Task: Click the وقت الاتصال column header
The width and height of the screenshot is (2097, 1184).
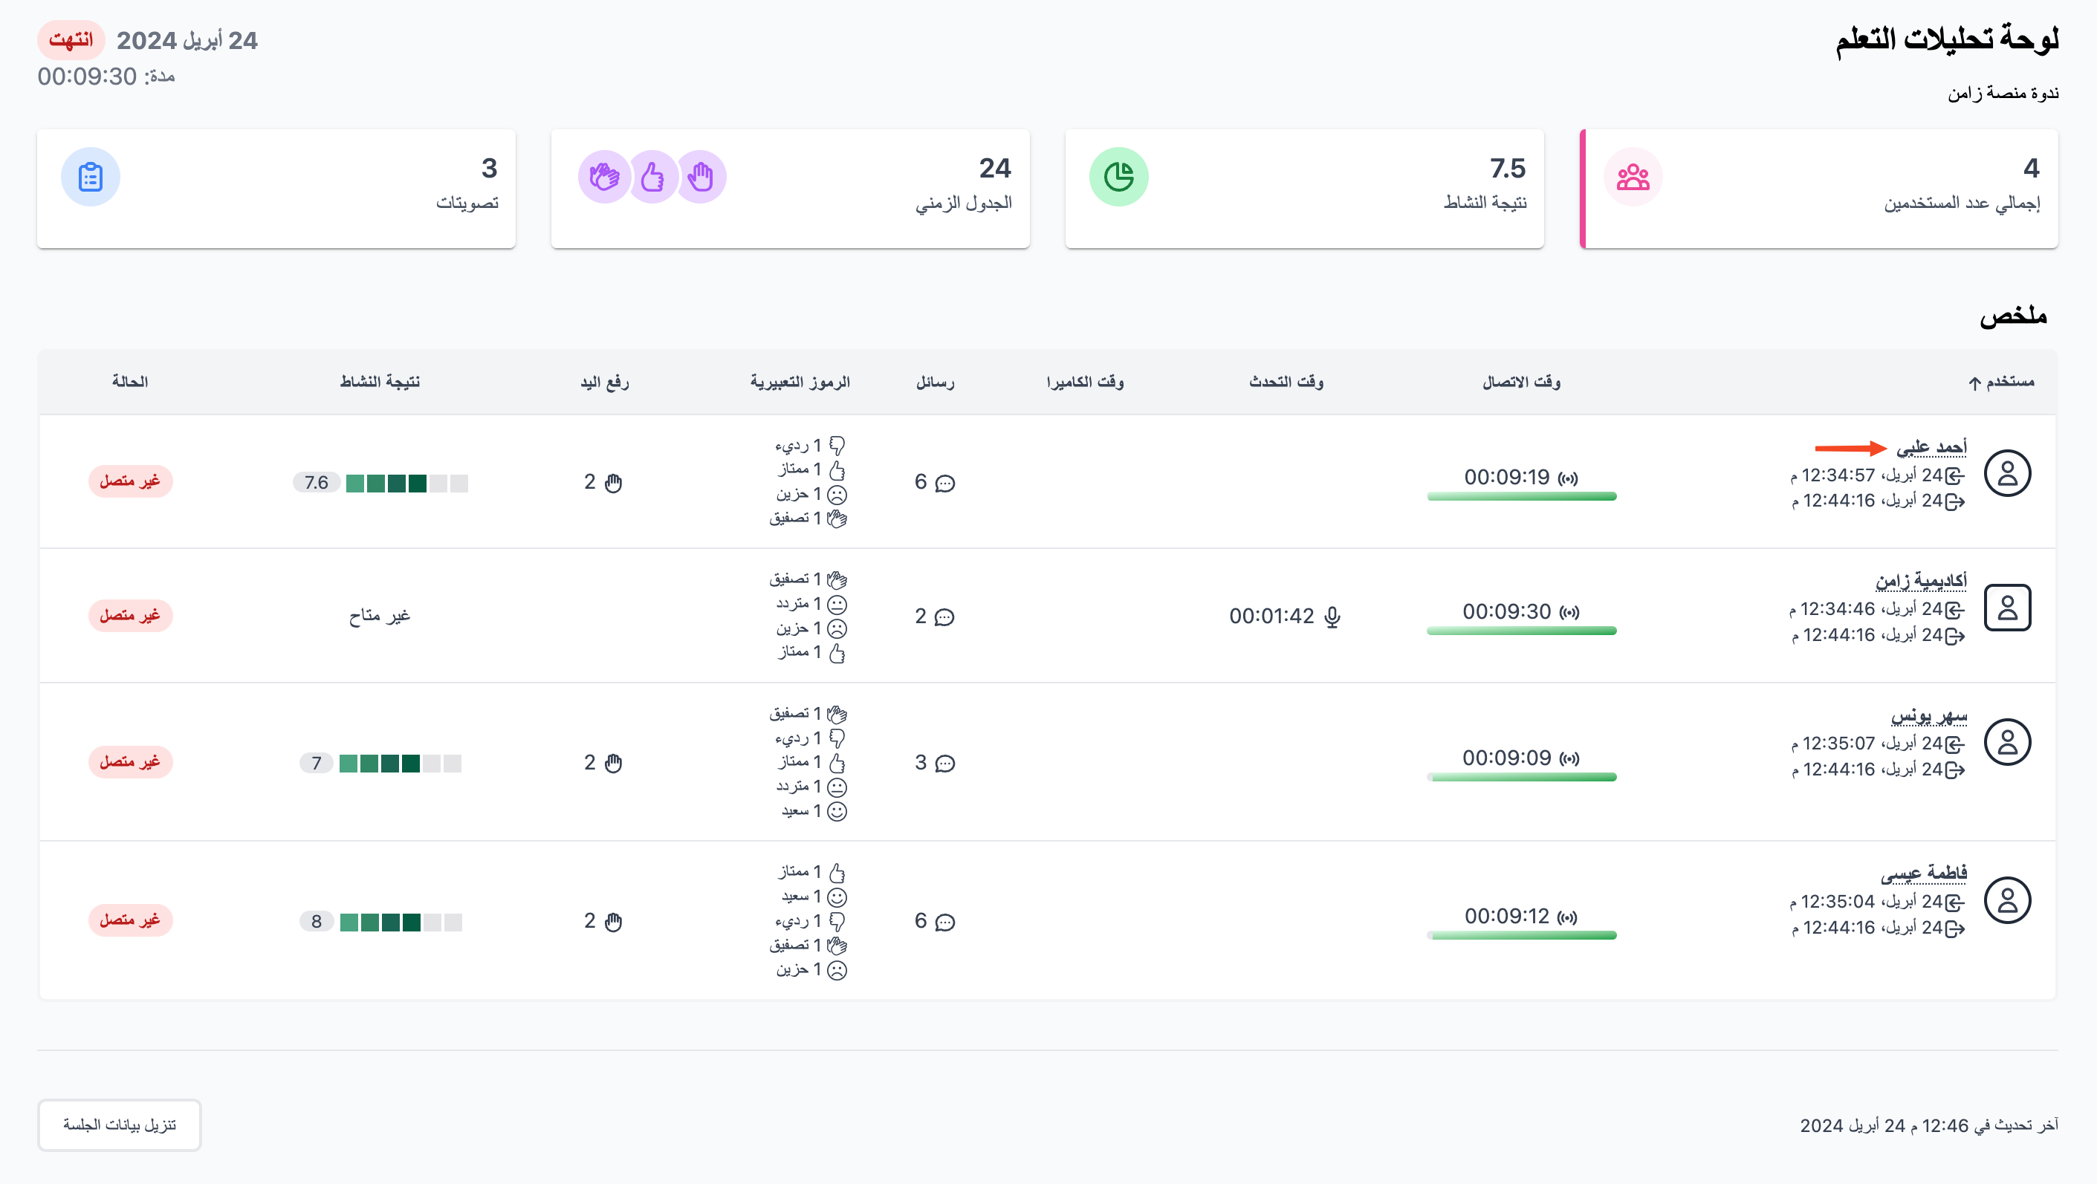Action: coord(1521,382)
